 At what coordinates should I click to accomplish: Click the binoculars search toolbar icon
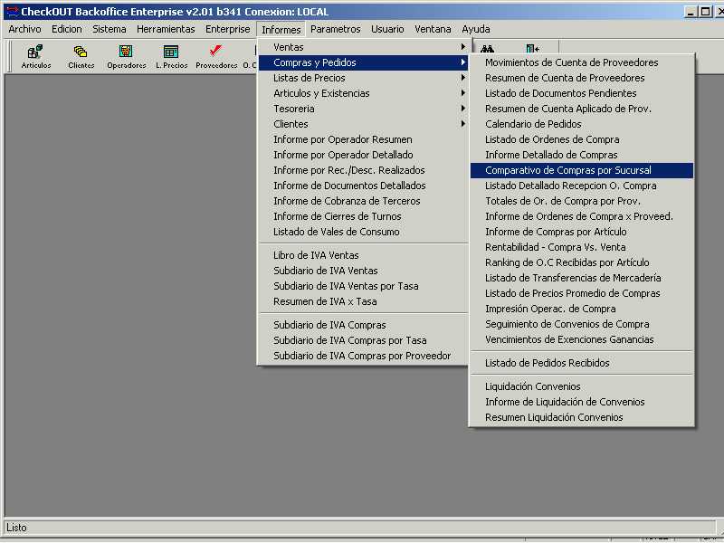point(487,49)
